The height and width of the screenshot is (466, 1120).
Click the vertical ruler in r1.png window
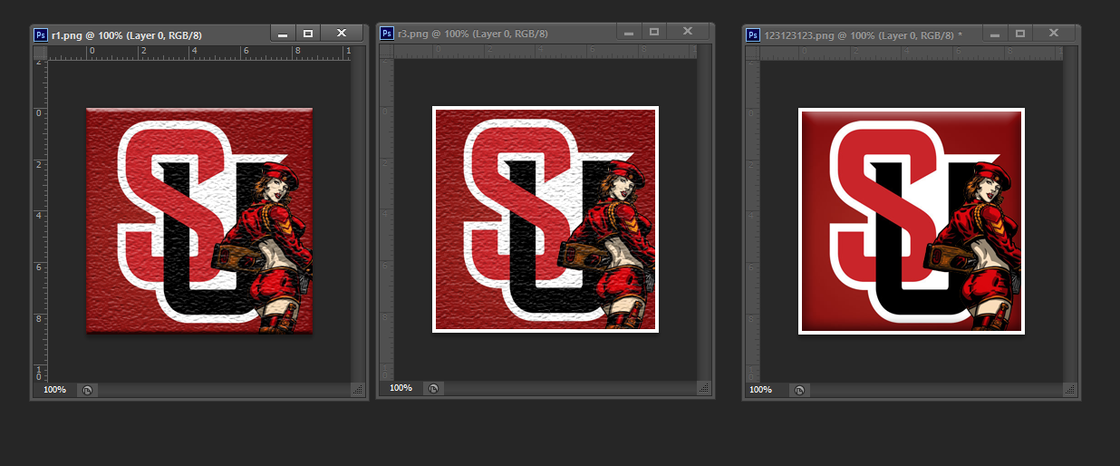tap(40, 220)
